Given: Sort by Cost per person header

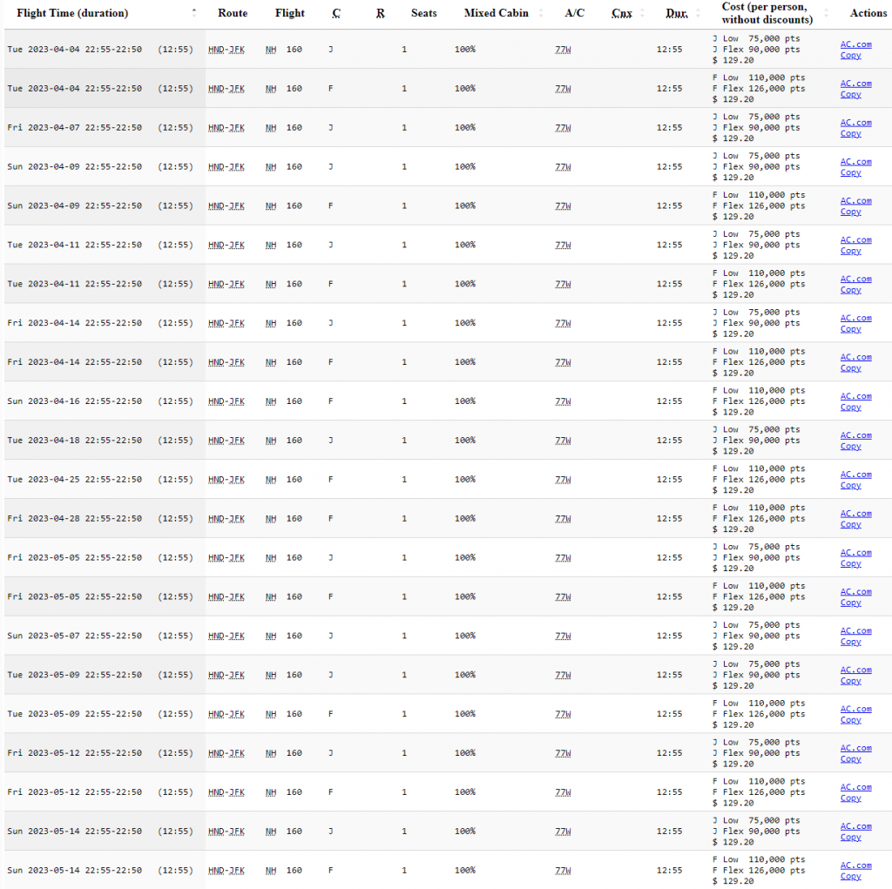Looking at the screenshot, I should click(767, 13).
